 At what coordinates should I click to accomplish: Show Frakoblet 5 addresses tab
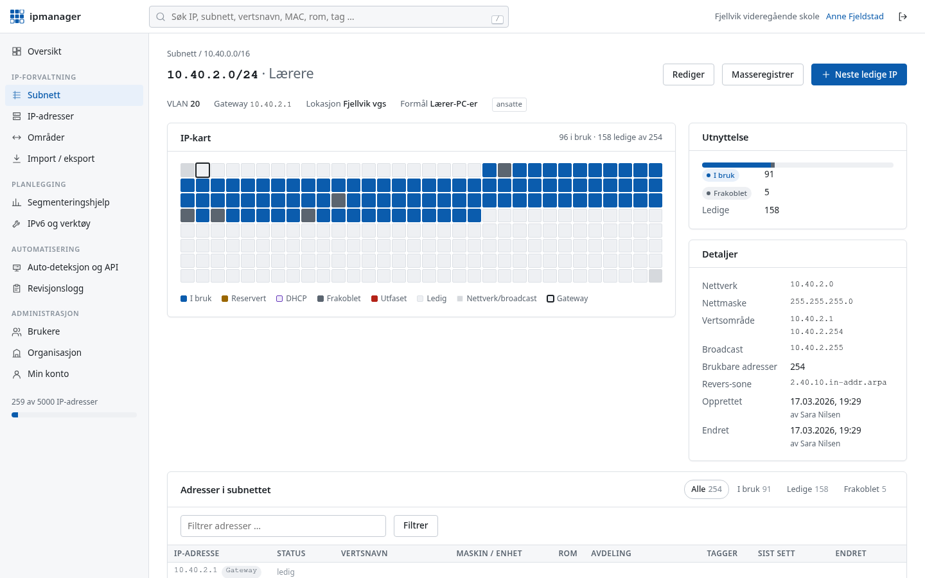pyautogui.click(x=865, y=489)
